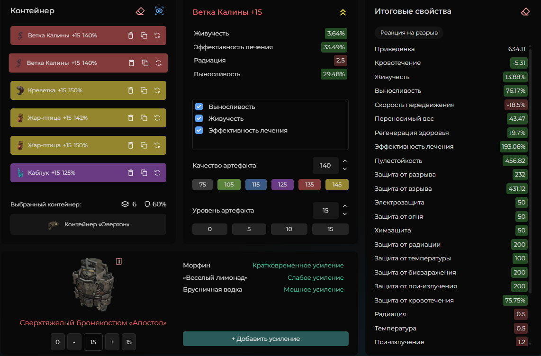Click the slots layers icon beside 6
Screen dimensions: 541x356
click(125, 204)
